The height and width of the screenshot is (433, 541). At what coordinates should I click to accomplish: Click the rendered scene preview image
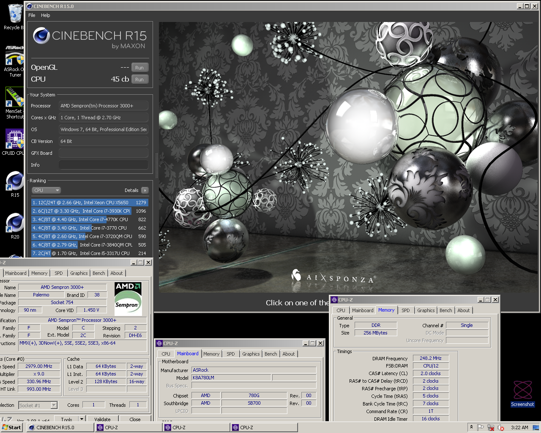coord(349,157)
